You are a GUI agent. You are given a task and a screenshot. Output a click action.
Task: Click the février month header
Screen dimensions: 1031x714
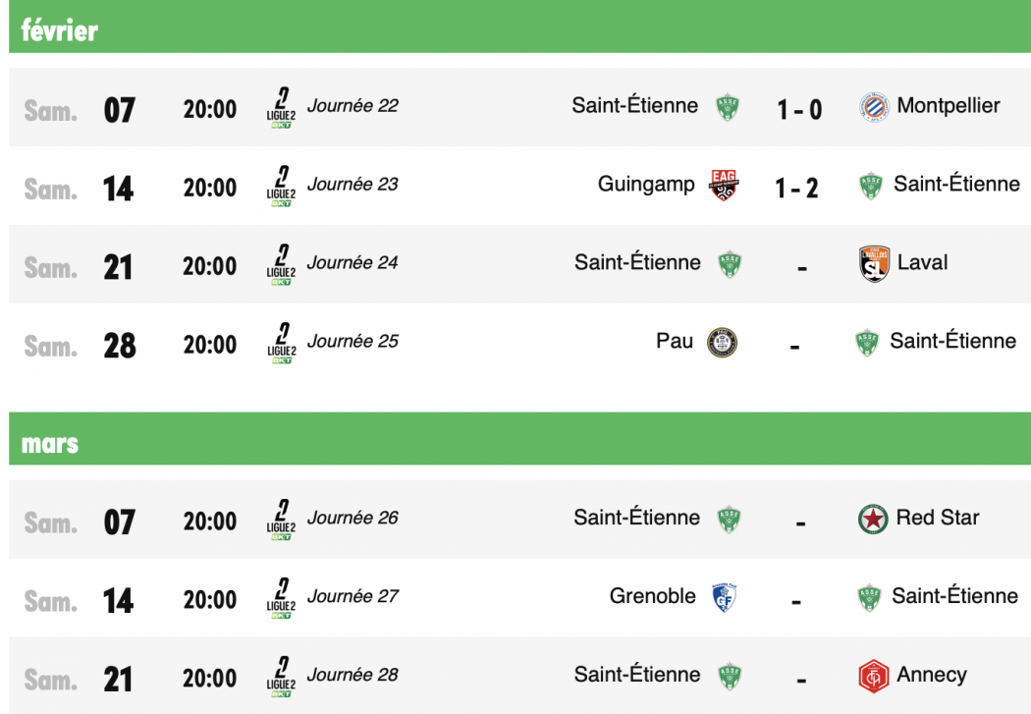pos(60,30)
